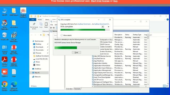Switch to the Extended tab in Services

pyautogui.click(x=69, y=89)
